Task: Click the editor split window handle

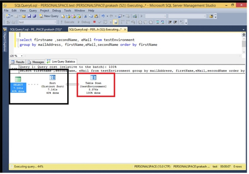Action: coord(244,34)
